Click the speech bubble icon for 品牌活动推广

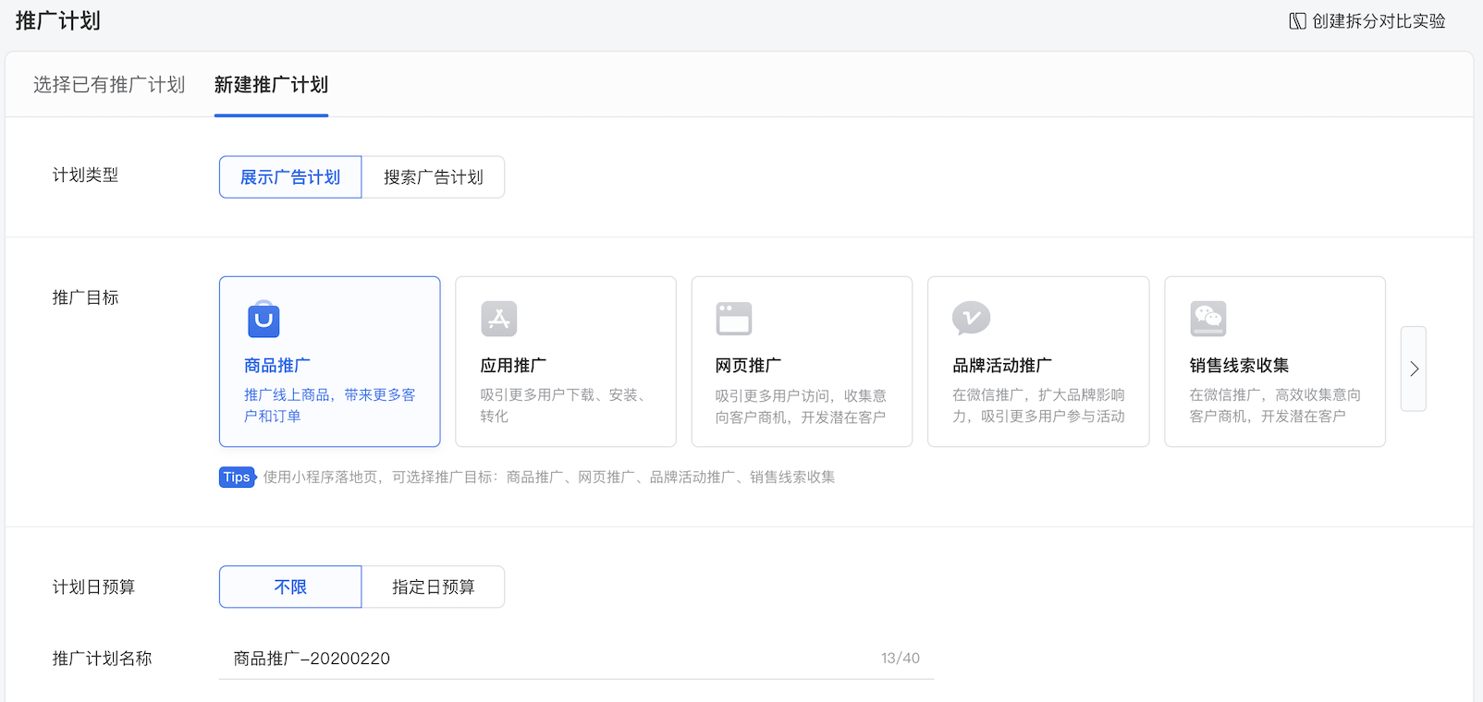pos(971,319)
